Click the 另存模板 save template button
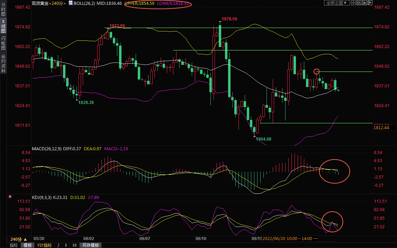The image size is (397, 248). point(90,245)
